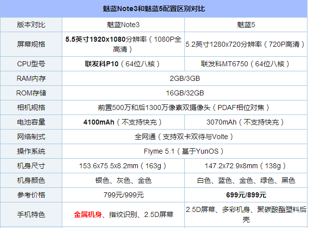Click the 153.6x75.5x8.2mm dimensions cell

pos(123,166)
